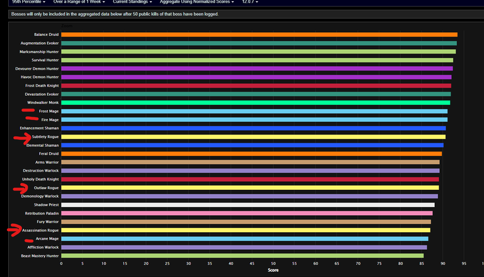This screenshot has height=277, width=484.
Task: Click the Fire Mage label
Action: pos(50,120)
